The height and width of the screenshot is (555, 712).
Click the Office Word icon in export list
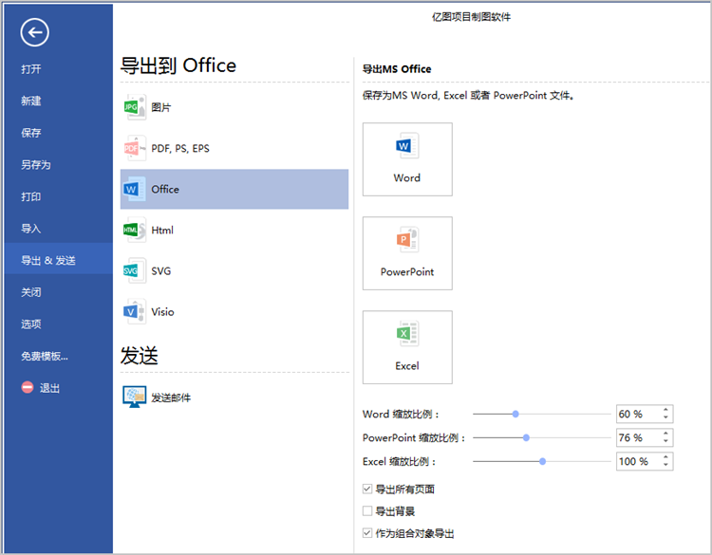(135, 189)
